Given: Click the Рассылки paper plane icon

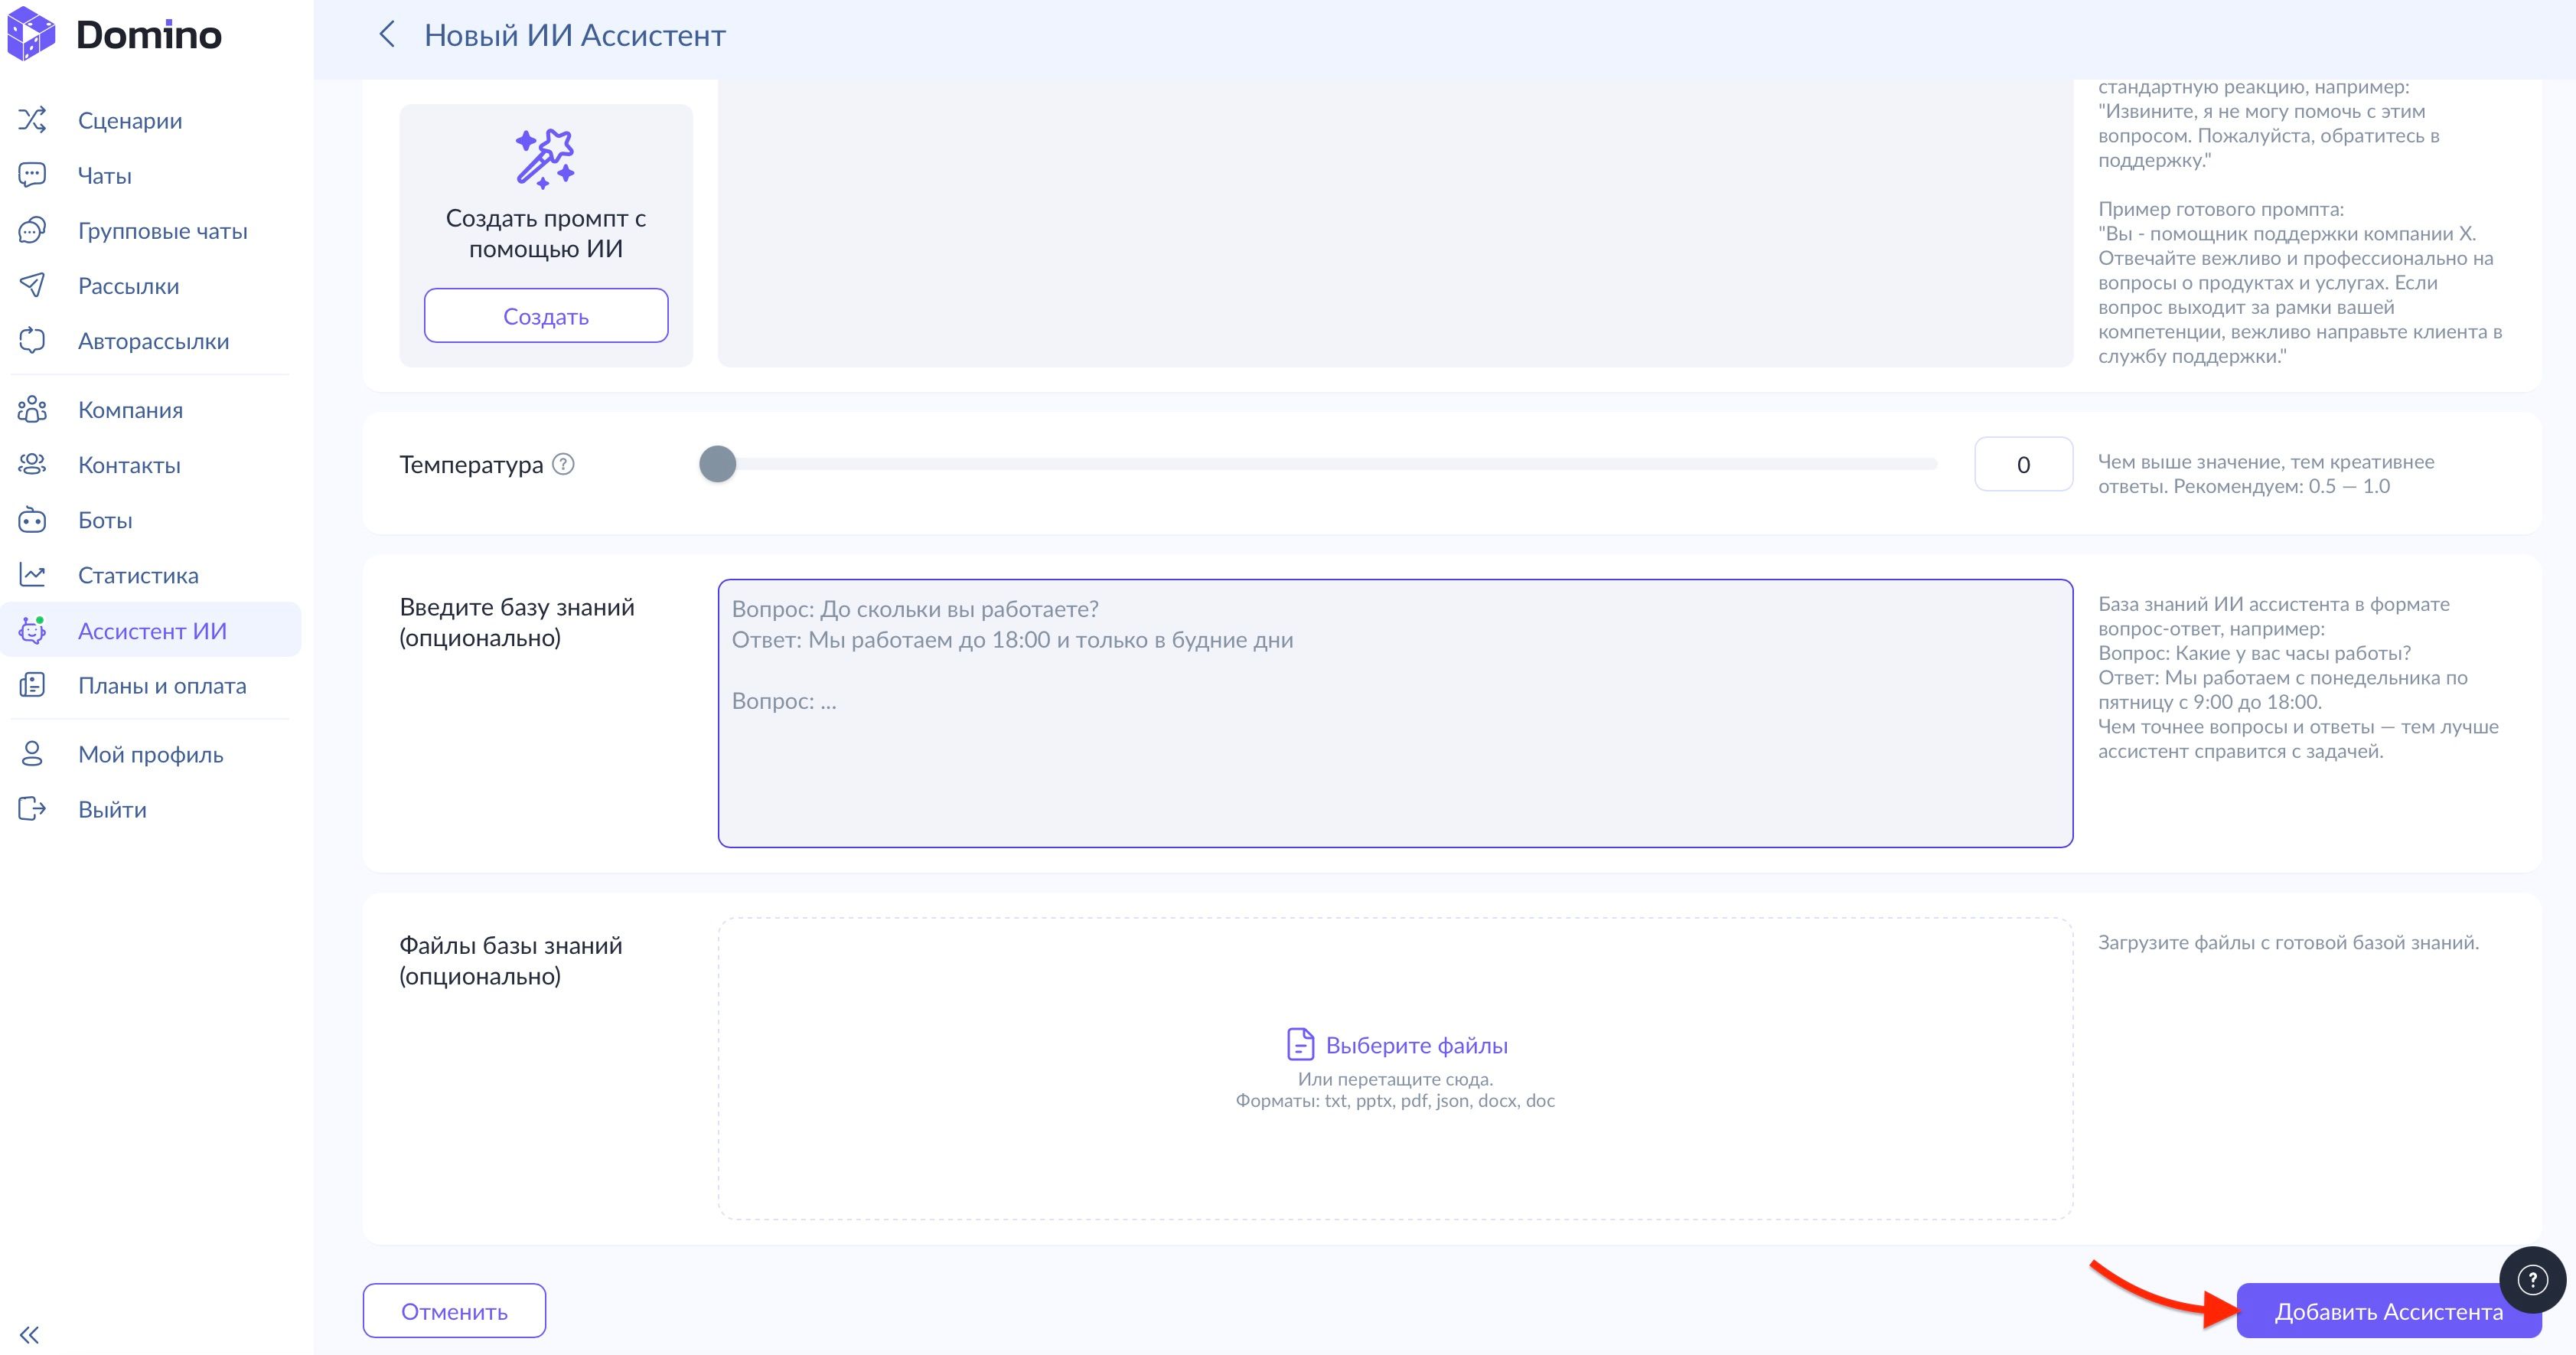Looking at the screenshot, I should pos(32,285).
